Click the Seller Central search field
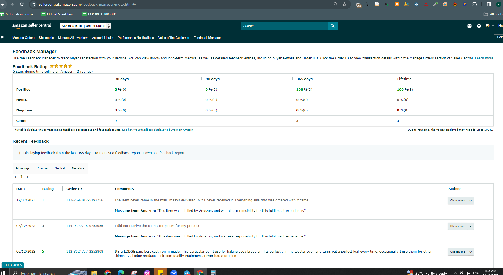This screenshot has width=503, height=275. (x=284, y=26)
